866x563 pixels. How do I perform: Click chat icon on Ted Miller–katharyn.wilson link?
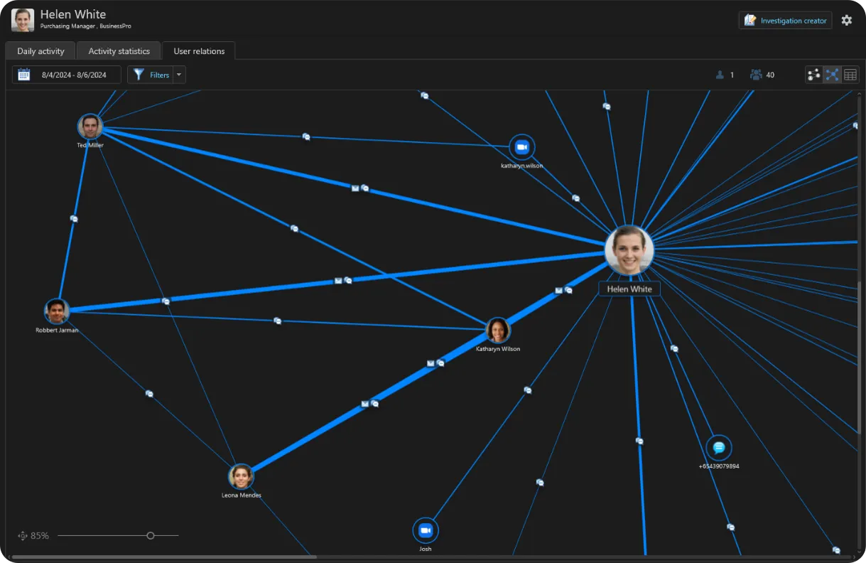306,136
